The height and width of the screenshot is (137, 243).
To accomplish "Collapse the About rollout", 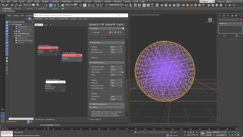I will [90, 107].
